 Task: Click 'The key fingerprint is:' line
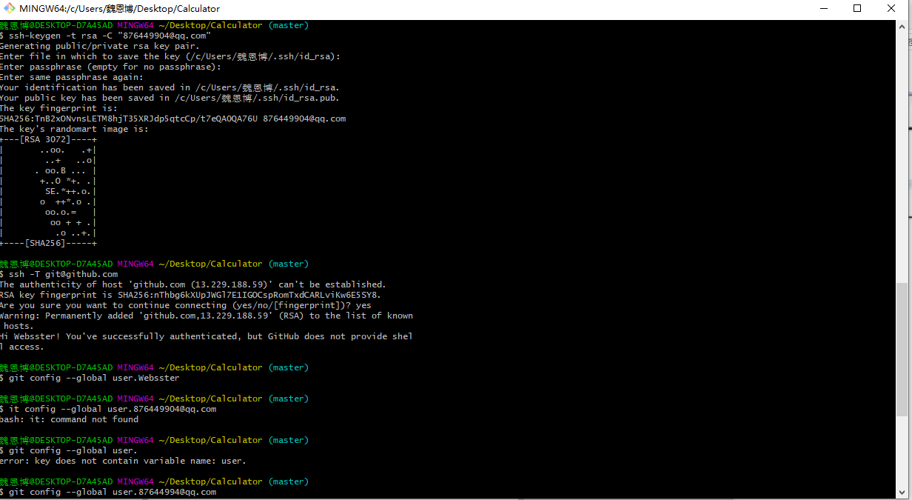[x=59, y=108]
